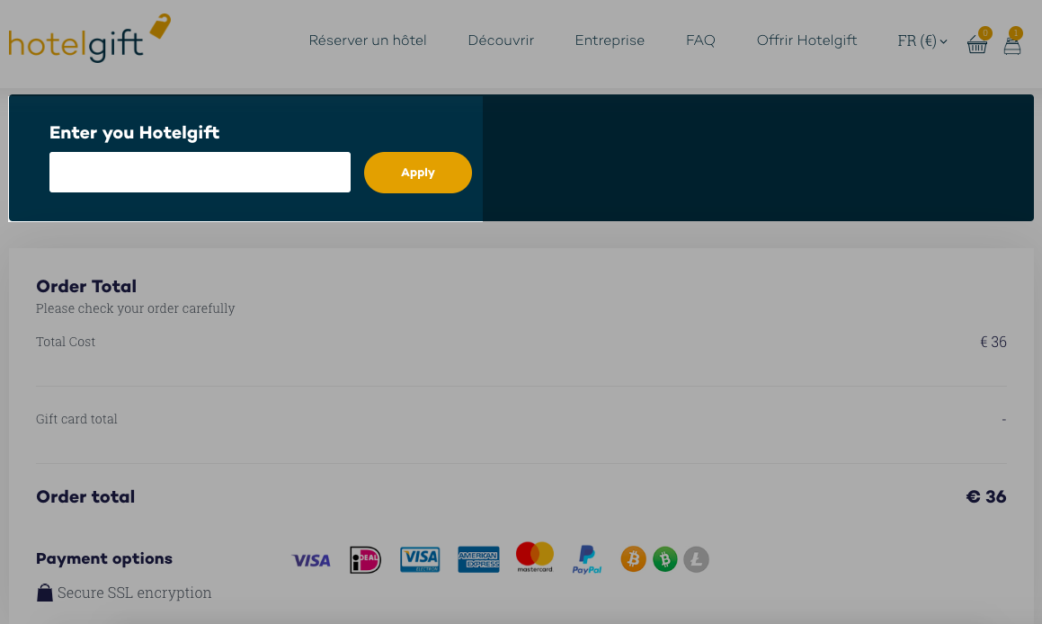This screenshot has height=624, width=1042.
Task: Select the first Visa payment icon
Action: pyautogui.click(x=311, y=560)
